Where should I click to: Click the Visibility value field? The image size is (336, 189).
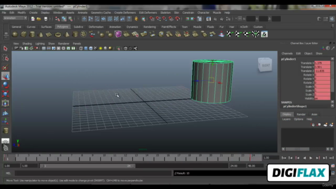tap(322, 98)
